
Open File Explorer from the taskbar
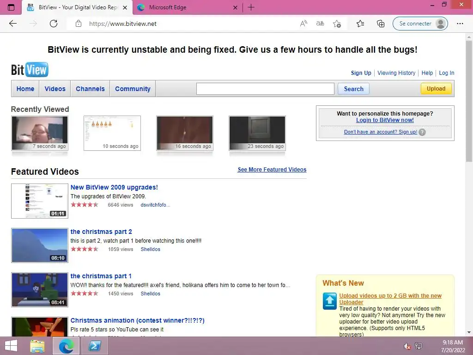[37, 346]
